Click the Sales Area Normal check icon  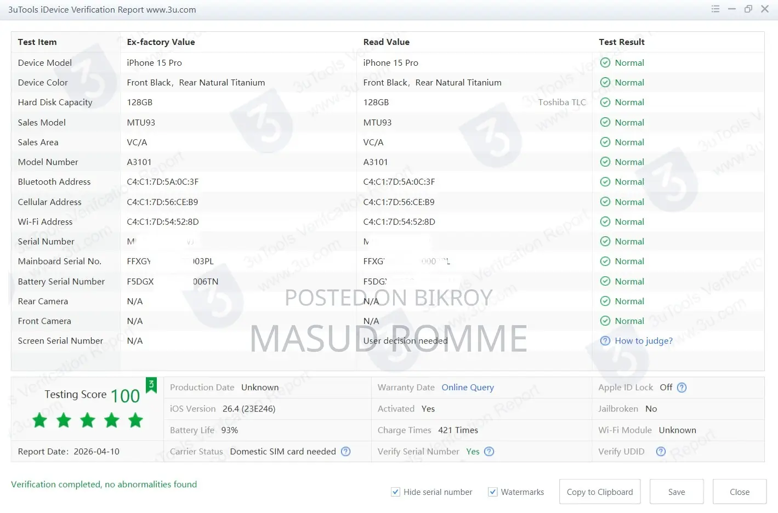pos(605,142)
